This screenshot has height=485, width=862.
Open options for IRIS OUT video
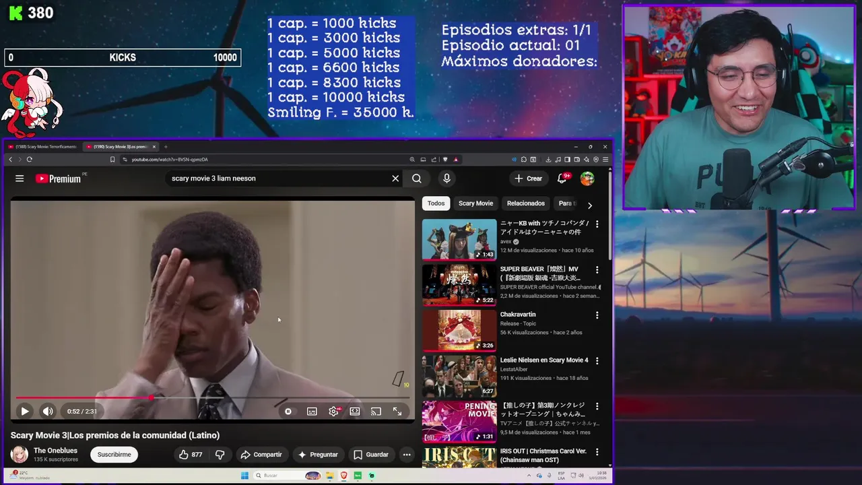click(597, 452)
